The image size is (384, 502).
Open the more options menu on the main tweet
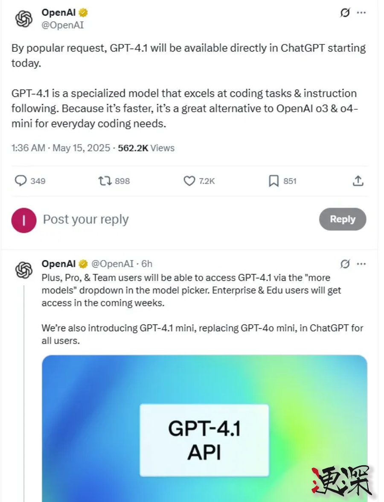(362, 13)
